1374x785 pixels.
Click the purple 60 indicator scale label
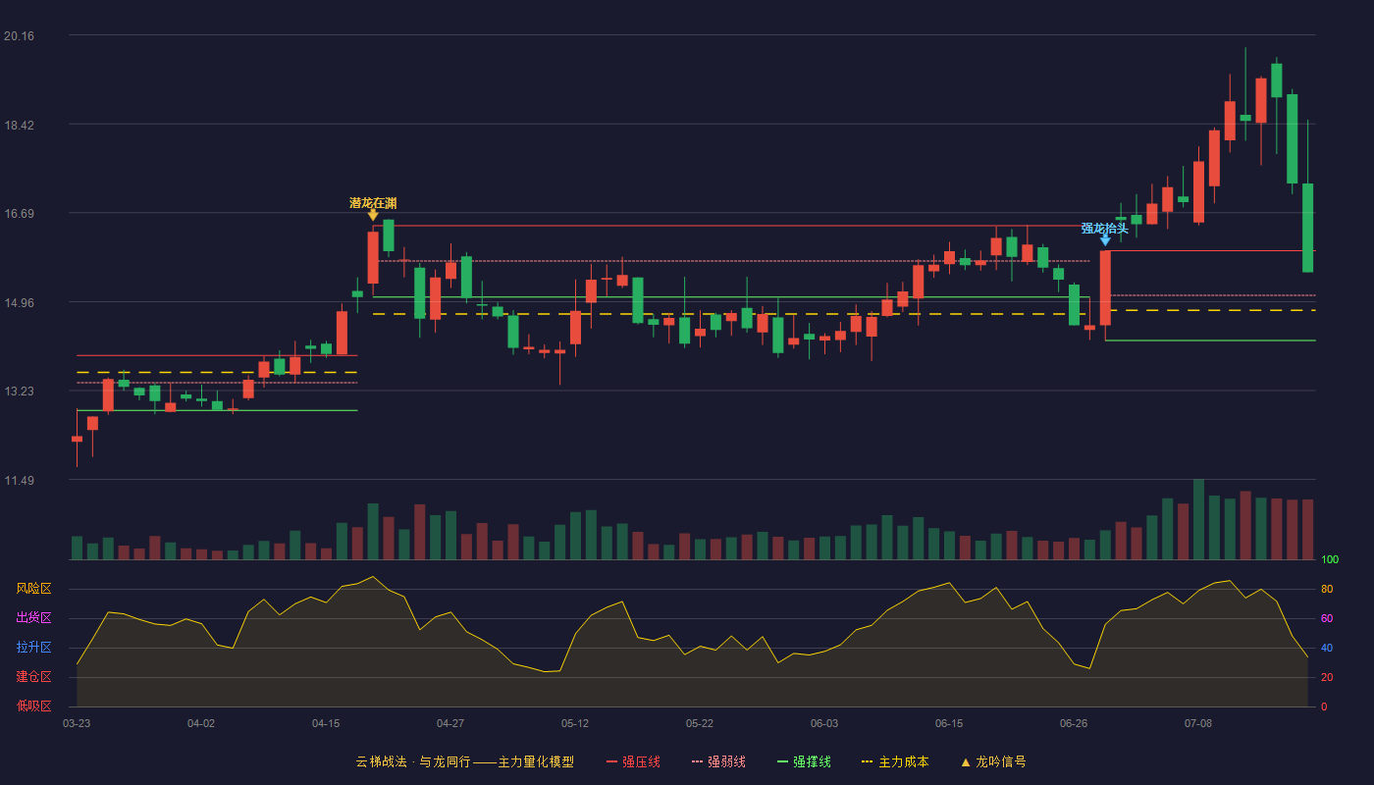1327,618
